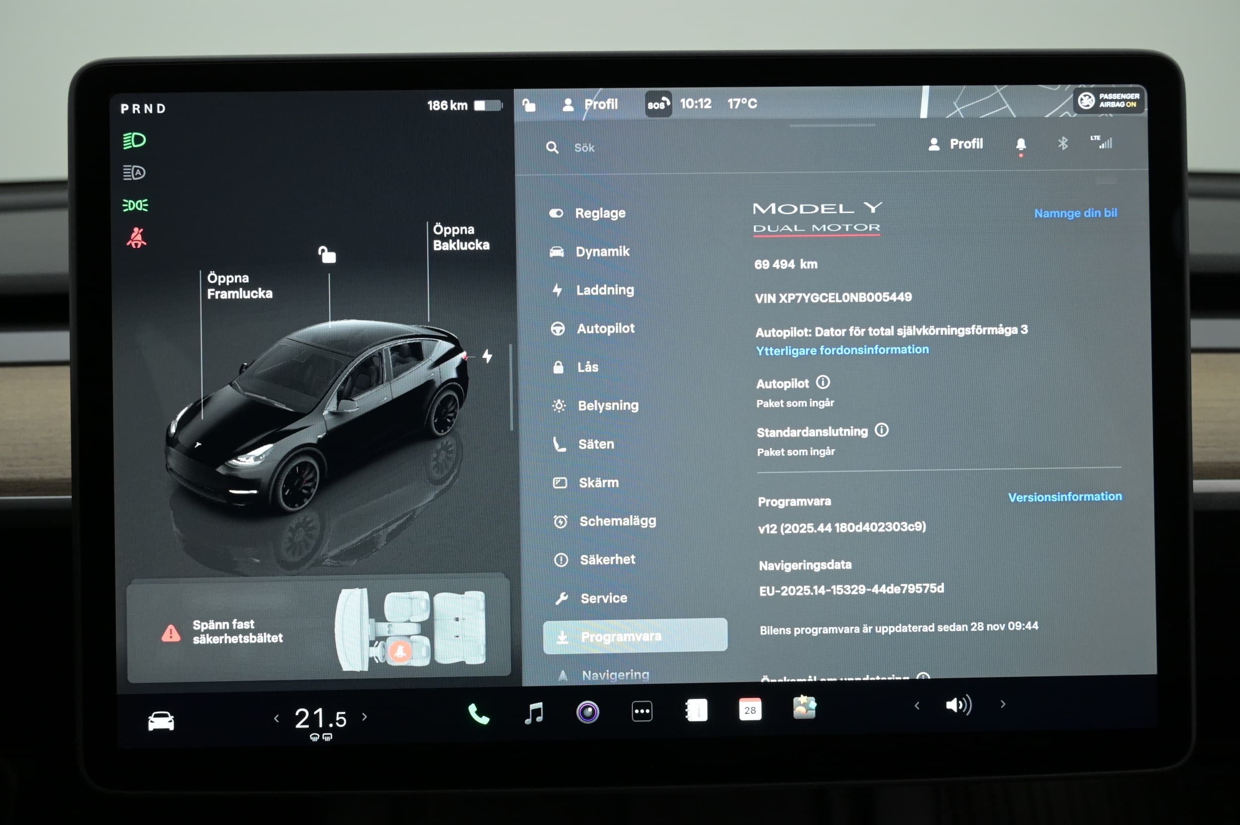Toggle the car lock icon above vehicle
This screenshot has width=1240, height=825.
point(327,254)
